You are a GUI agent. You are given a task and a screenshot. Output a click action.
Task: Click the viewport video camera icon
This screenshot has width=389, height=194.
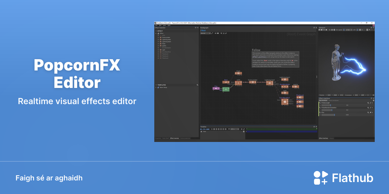tap(322, 30)
